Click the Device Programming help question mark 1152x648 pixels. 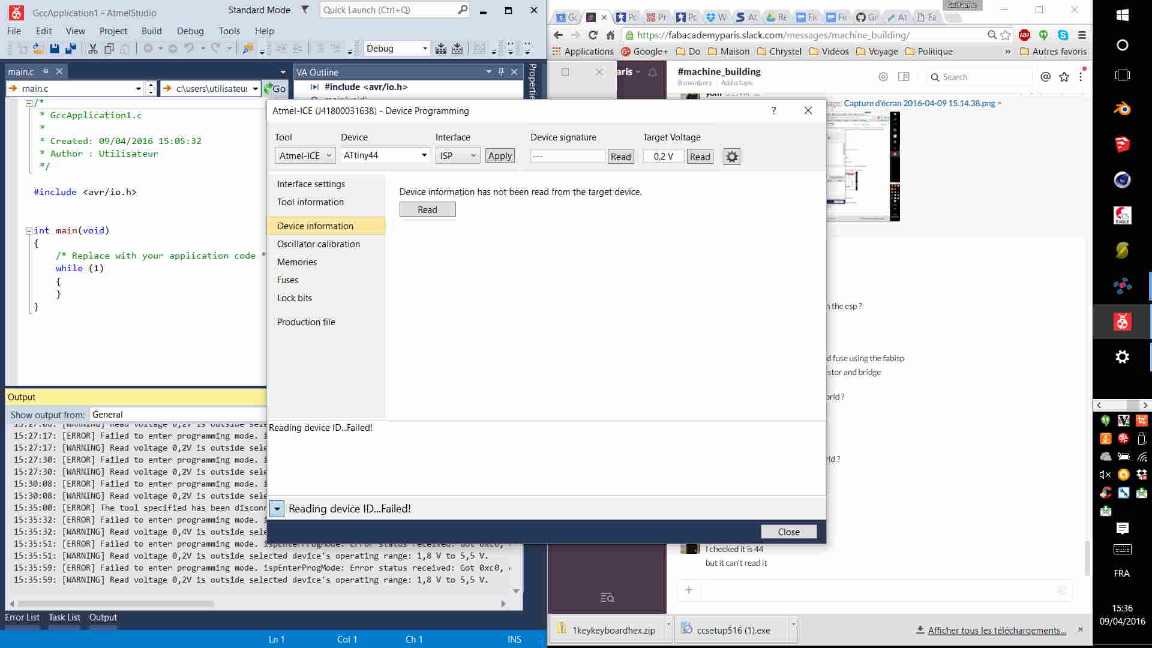click(x=773, y=110)
